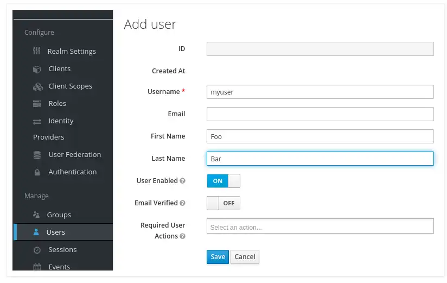Click the Clients cube icon
The image size is (447, 283).
37,69
